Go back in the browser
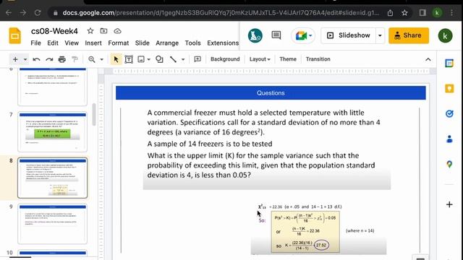463x260 pixels. click(x=9, y=13)
